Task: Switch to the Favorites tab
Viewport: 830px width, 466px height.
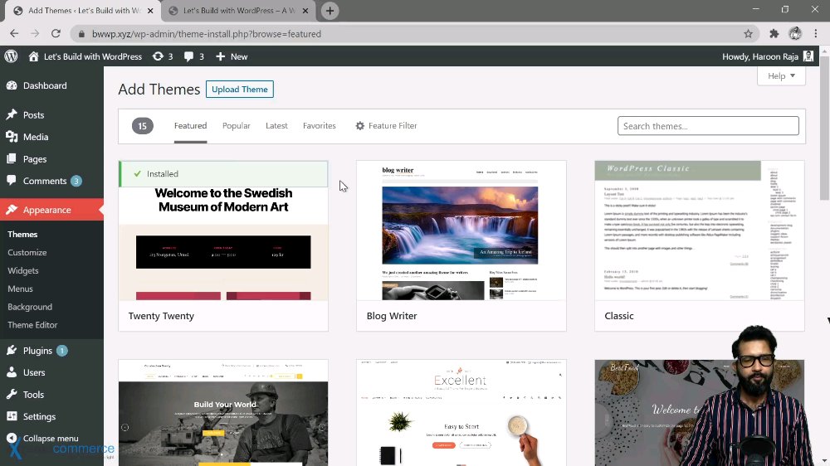Action: point(320,126)
